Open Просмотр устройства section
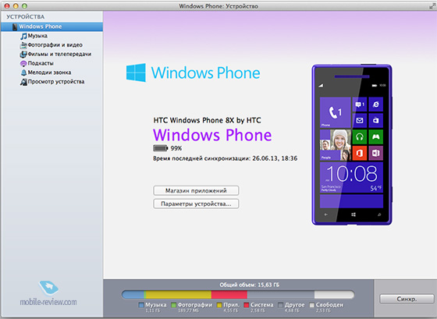 point(56,82)
